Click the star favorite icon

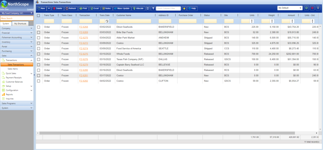click(184, 9)
